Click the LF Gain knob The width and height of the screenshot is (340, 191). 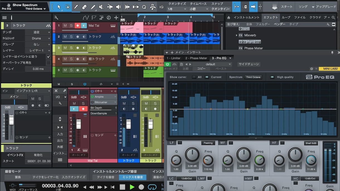pyautogui.click(x=192, y=155)
